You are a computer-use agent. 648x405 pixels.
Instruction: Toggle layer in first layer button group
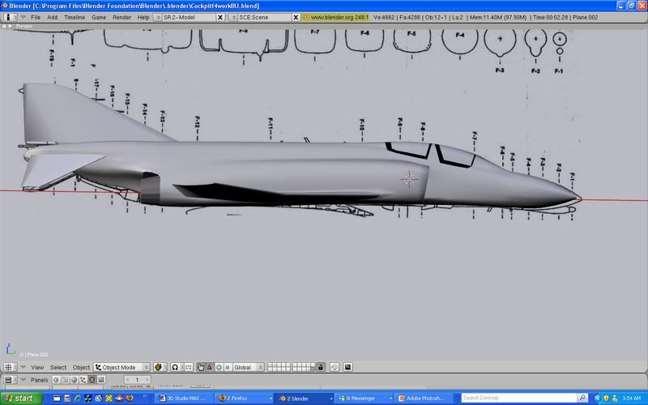[x=279, y=367]
